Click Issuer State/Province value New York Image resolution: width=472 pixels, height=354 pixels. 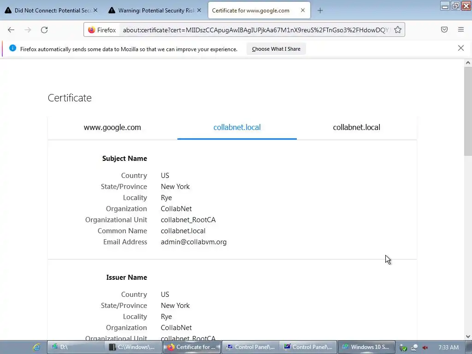pyautogui.click(x=175, y=306)
